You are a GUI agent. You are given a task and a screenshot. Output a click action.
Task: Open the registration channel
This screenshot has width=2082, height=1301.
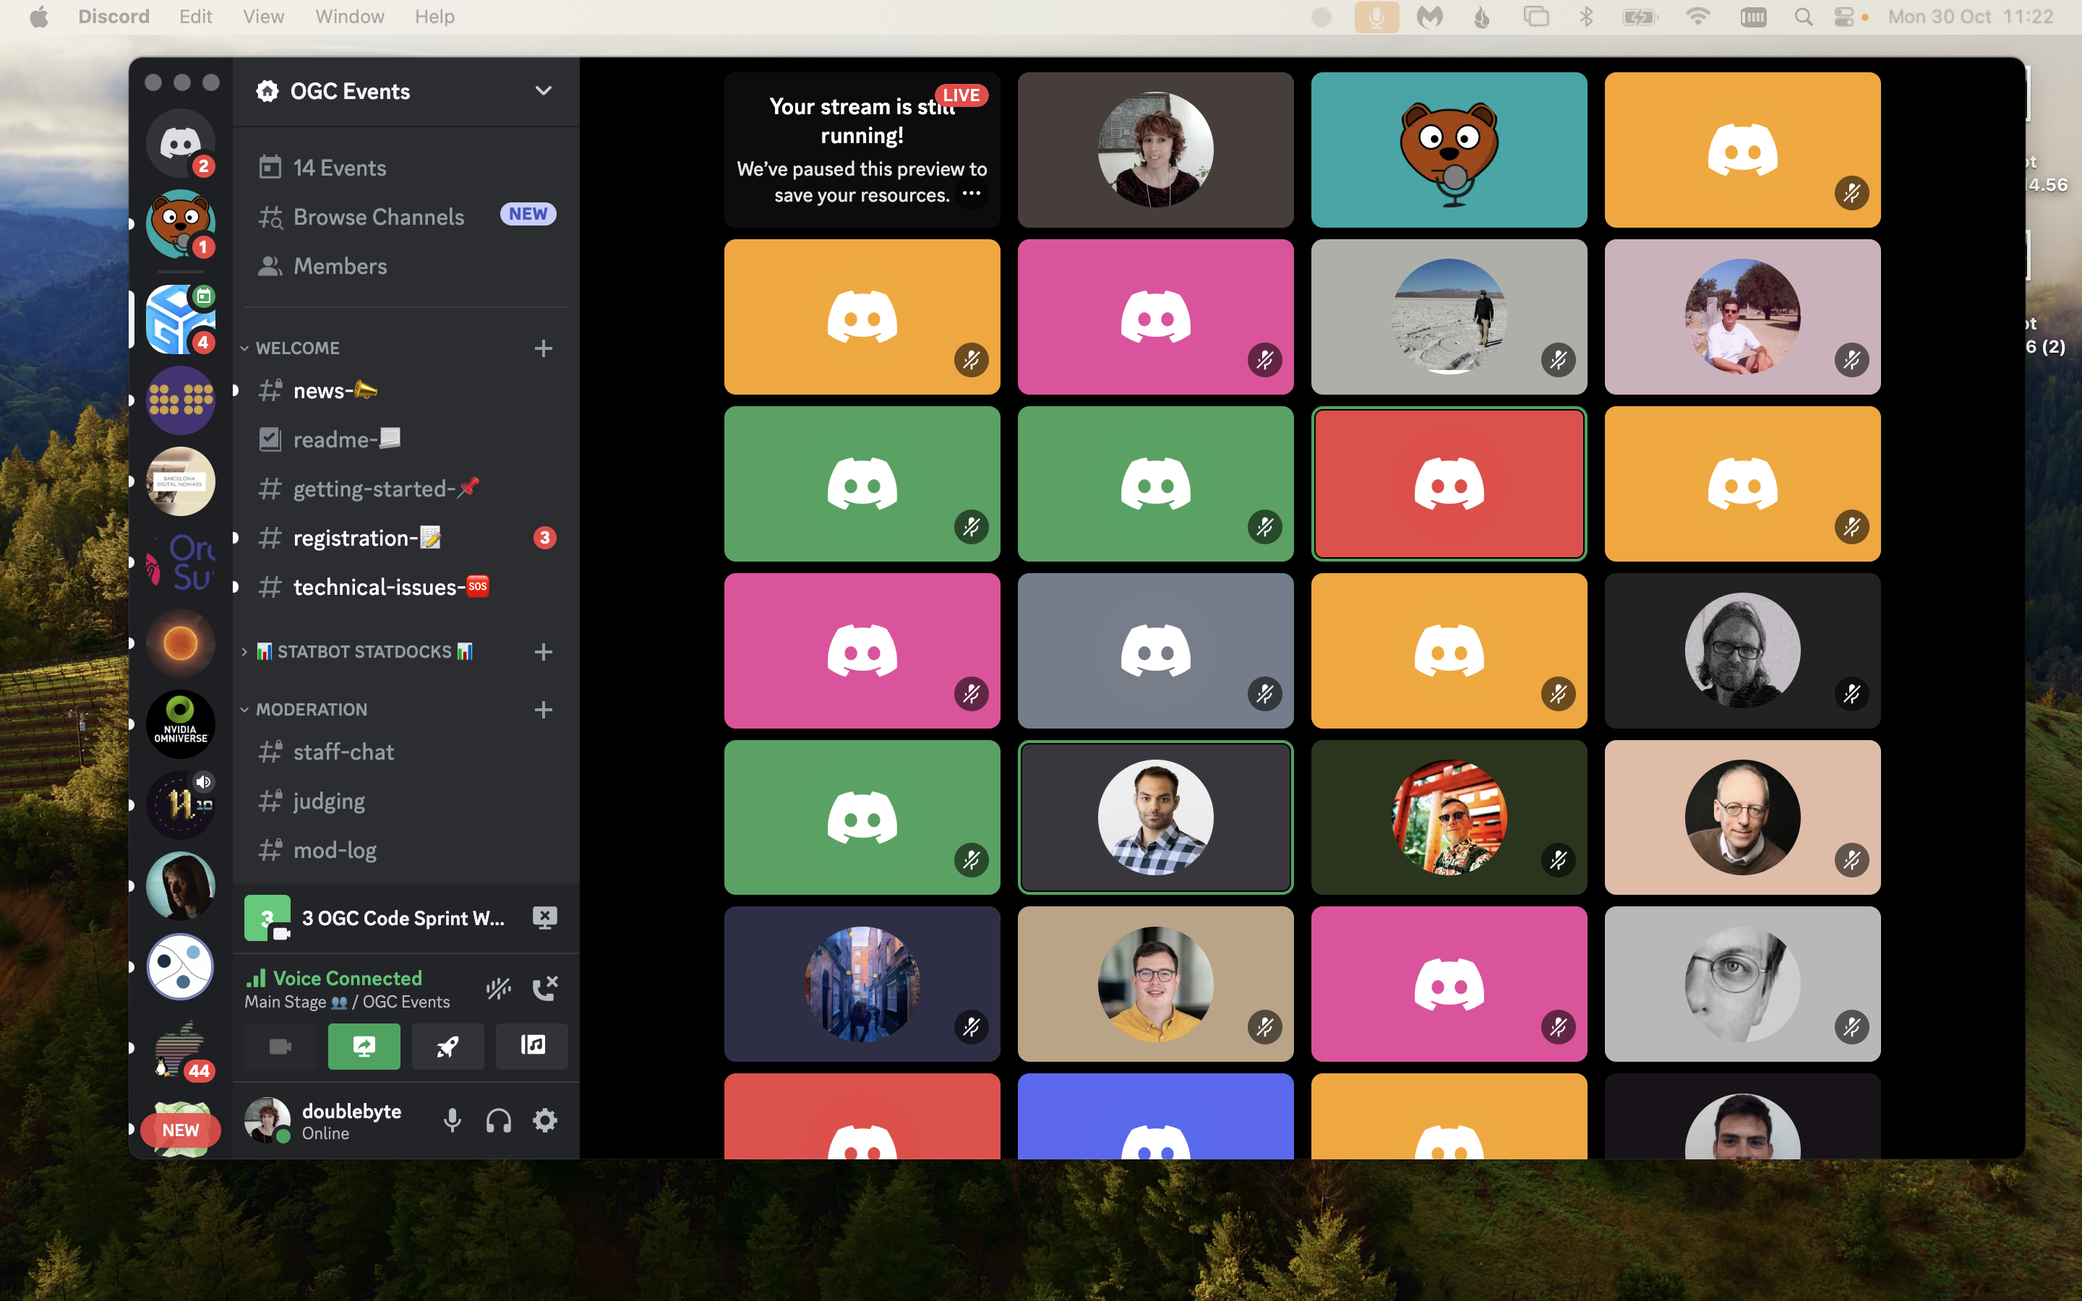[x=406, y=538]
